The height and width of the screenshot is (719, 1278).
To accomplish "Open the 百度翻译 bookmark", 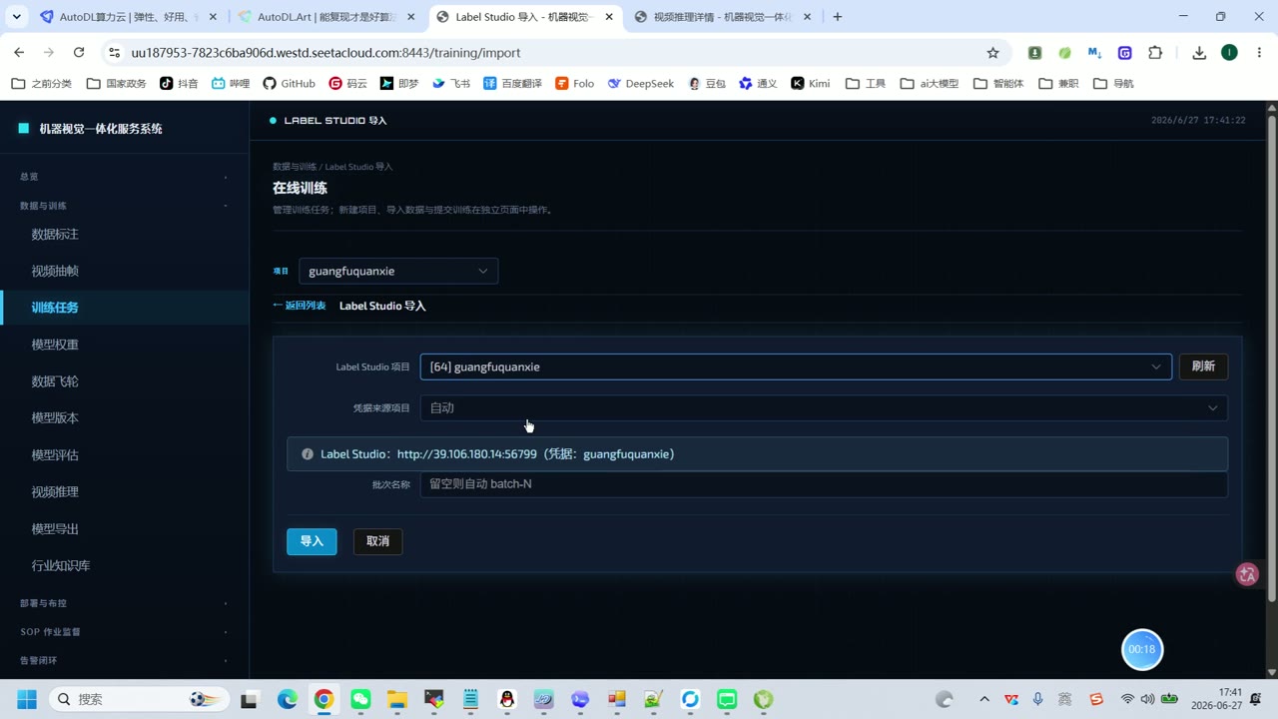I will [512, 84].
